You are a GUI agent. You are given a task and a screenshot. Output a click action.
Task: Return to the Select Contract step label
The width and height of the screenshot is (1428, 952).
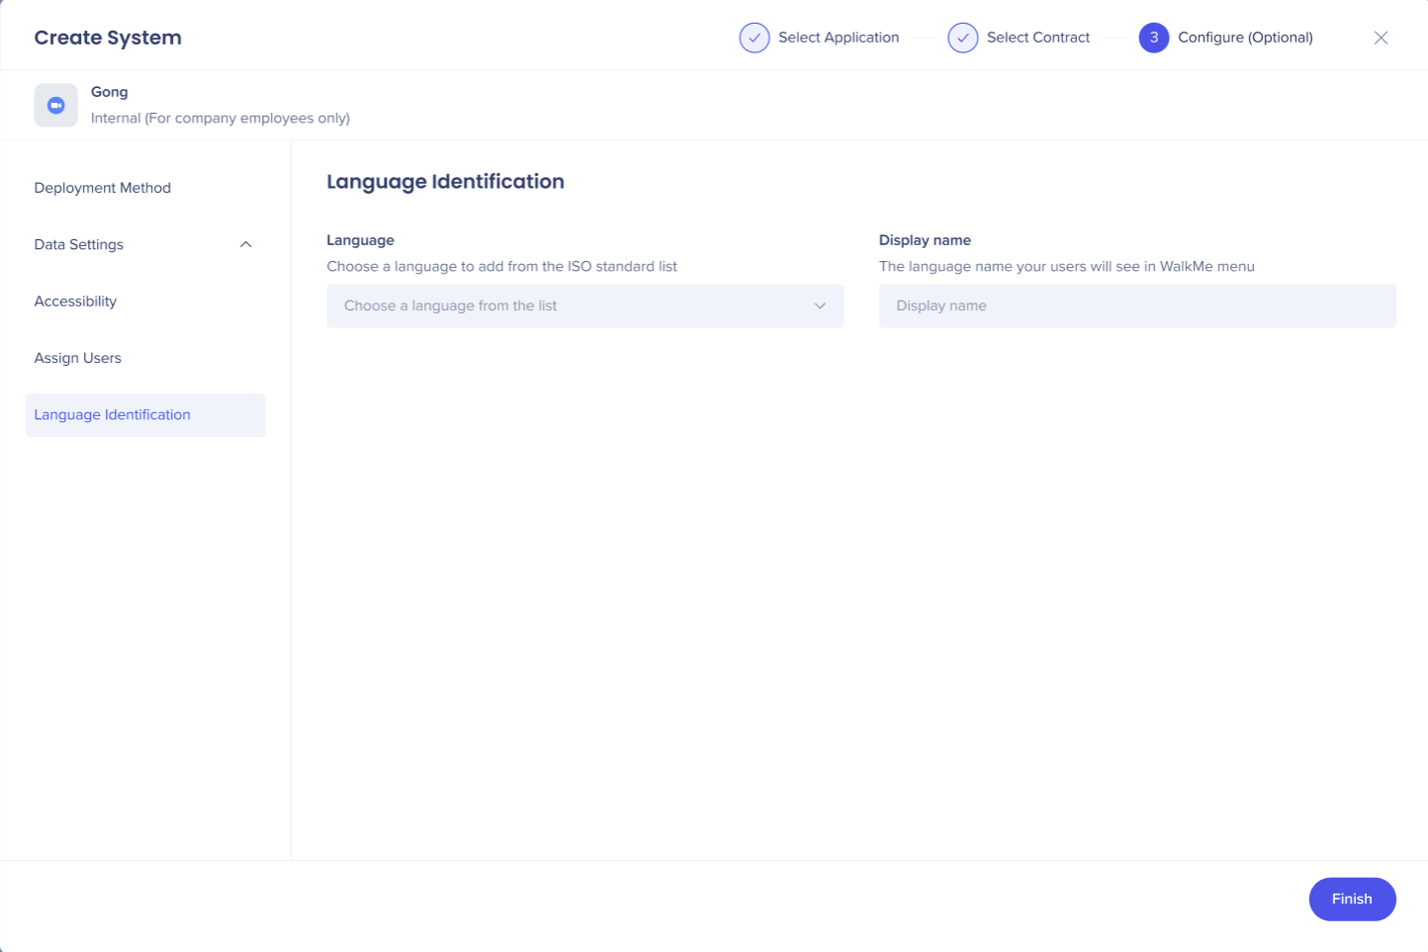click(x=1037, y=38)
